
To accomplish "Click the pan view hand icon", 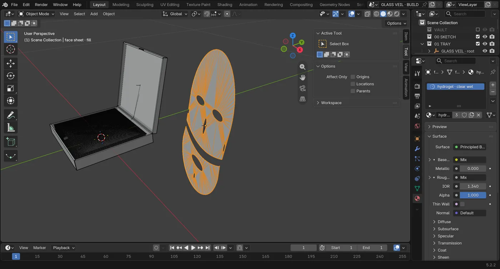I will tap(302, 77).
